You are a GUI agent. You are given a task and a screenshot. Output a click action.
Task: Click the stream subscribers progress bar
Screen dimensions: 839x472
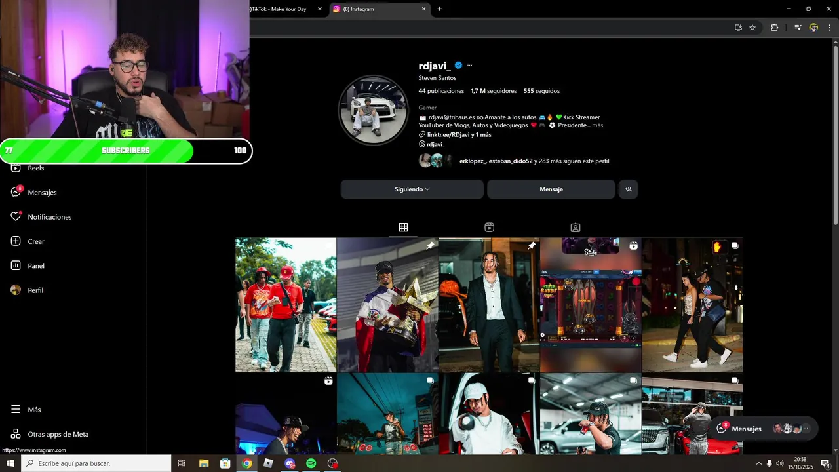click(x=126, y=151)
